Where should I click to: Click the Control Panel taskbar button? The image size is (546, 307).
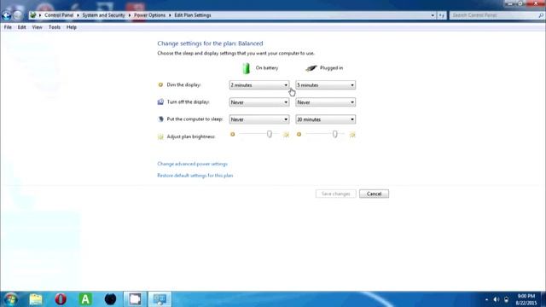(160, 299)
